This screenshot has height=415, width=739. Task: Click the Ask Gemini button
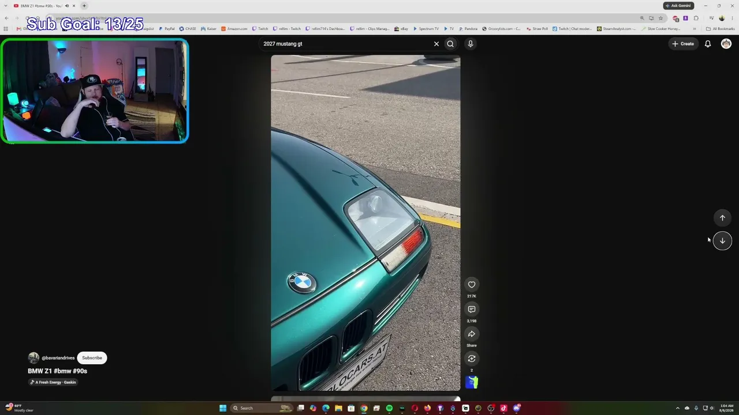pos(678,6)
